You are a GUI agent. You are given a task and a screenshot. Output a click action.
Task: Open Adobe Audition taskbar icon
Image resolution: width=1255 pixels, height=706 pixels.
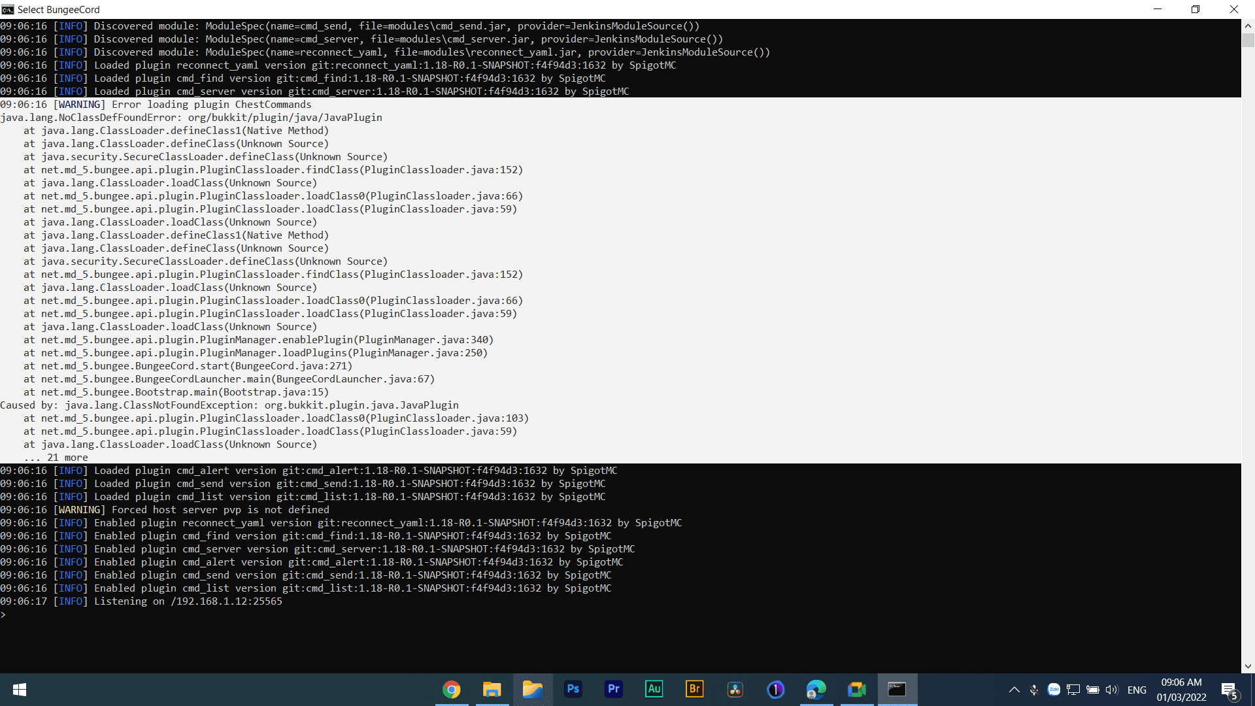coord(654,689)
